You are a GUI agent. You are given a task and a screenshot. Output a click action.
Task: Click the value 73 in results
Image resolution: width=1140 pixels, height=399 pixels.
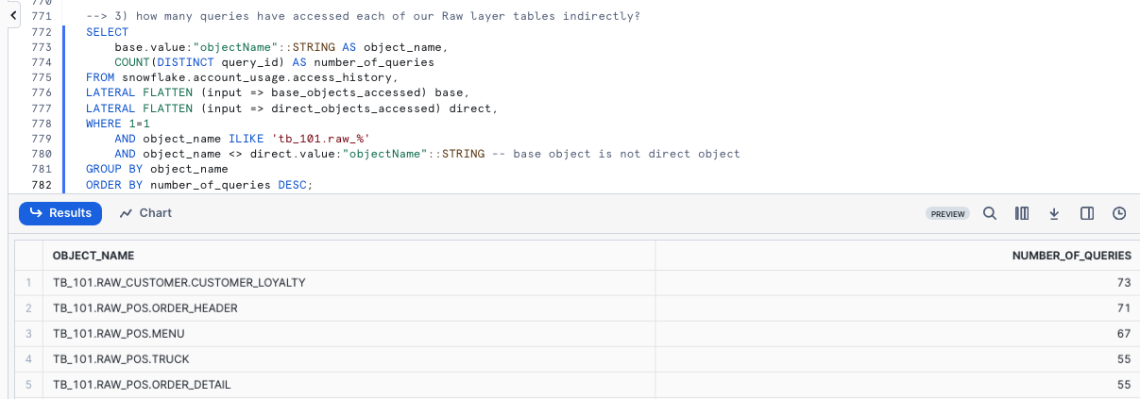(x=1123, y=282)
